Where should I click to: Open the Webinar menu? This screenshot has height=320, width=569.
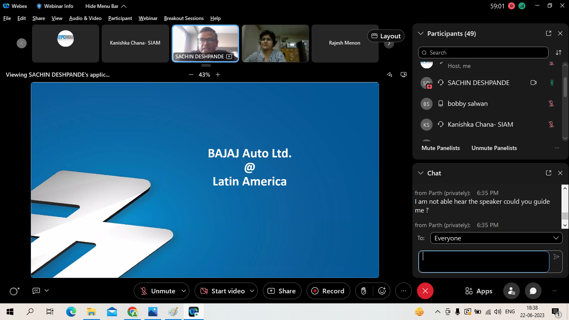coord(148,18)
